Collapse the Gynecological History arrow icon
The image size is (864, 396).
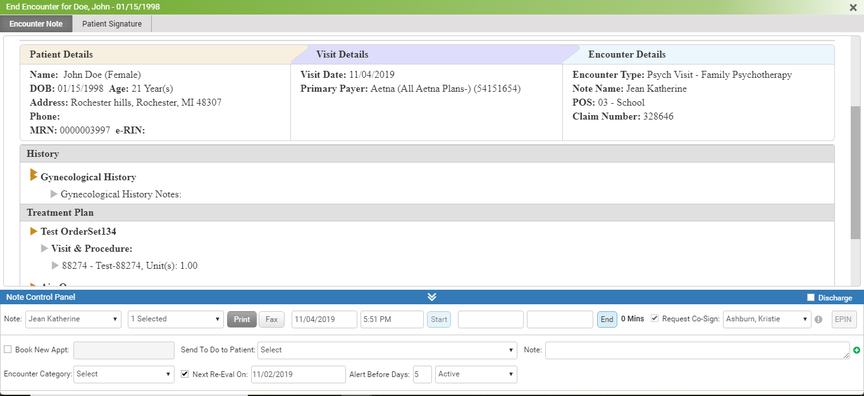[34, 176]
